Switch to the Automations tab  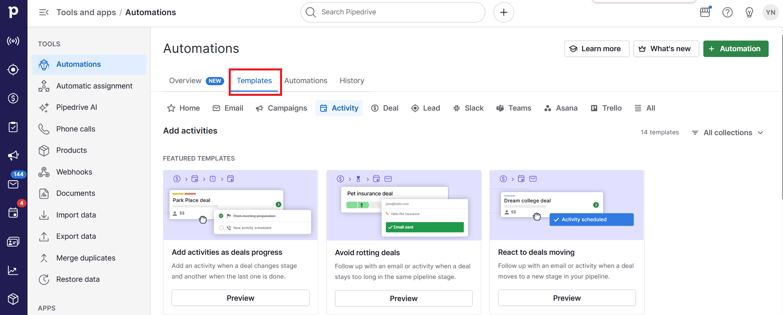coord(306,81)
